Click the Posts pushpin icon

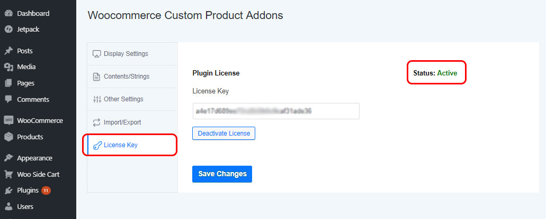click(x=8, y=51)
